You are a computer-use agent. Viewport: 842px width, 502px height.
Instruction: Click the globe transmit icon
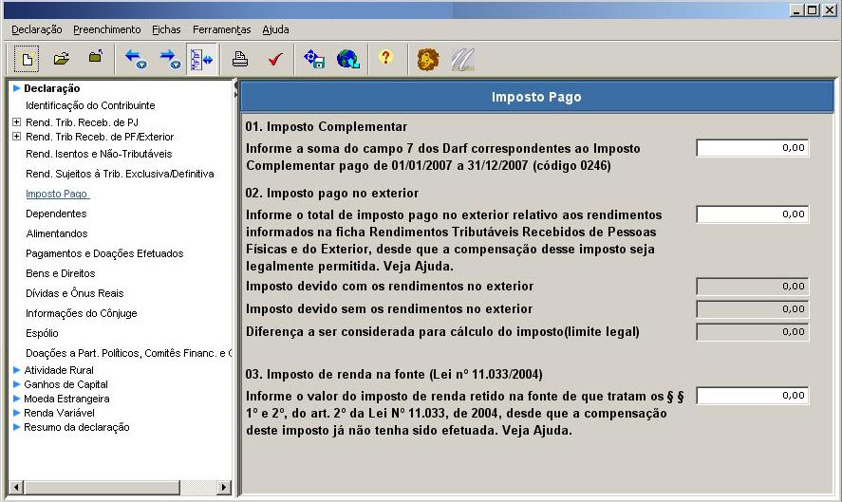(347, 59)
